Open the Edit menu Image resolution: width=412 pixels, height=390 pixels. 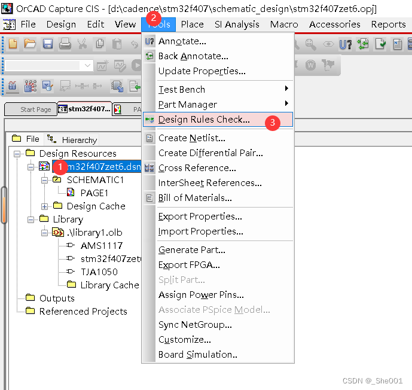(x=96, y=25)
